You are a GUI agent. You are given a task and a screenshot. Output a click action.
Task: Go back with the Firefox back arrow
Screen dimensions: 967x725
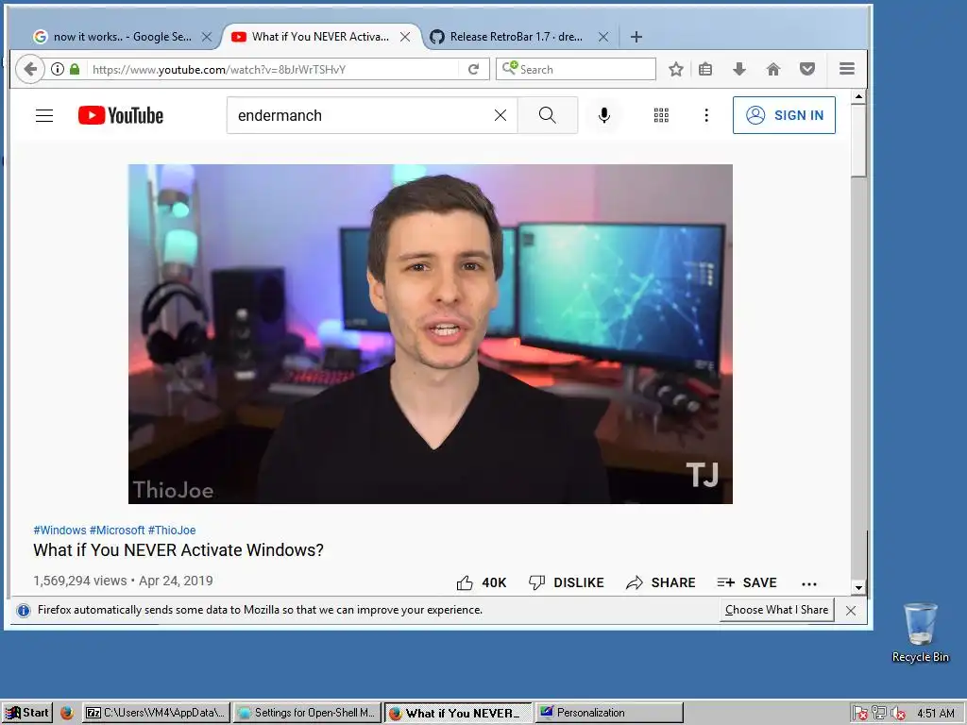pos(29,69)
